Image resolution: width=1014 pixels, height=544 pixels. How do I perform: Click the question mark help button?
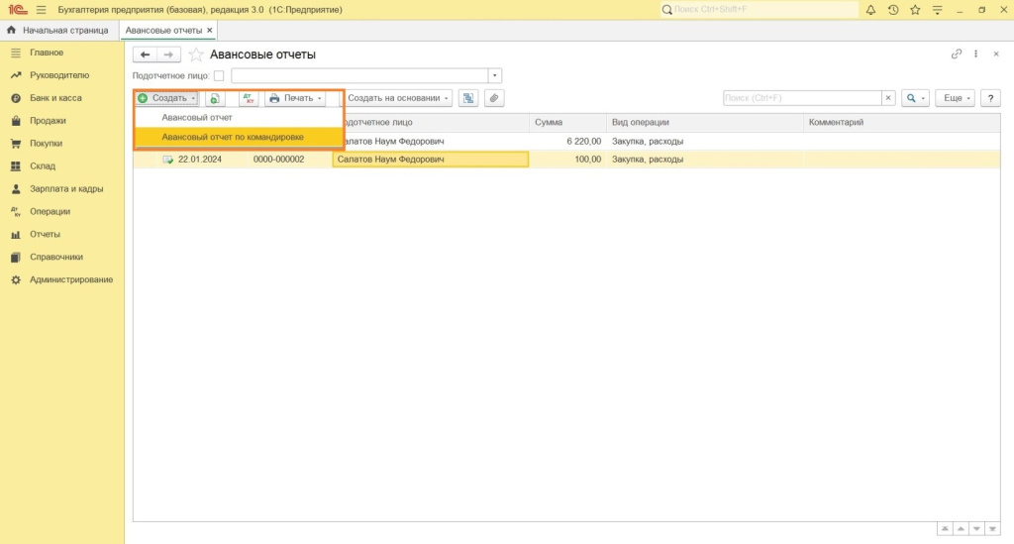click(988, 98)
